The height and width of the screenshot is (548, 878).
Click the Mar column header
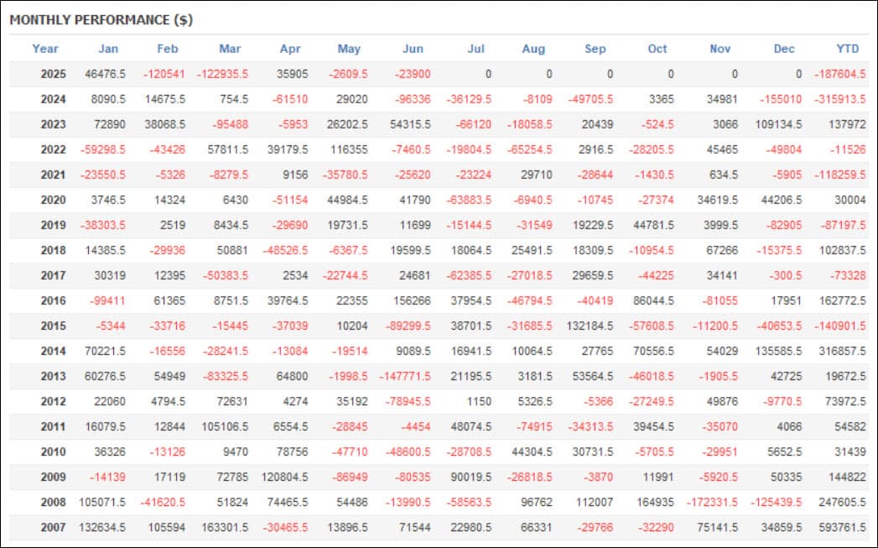230,49
